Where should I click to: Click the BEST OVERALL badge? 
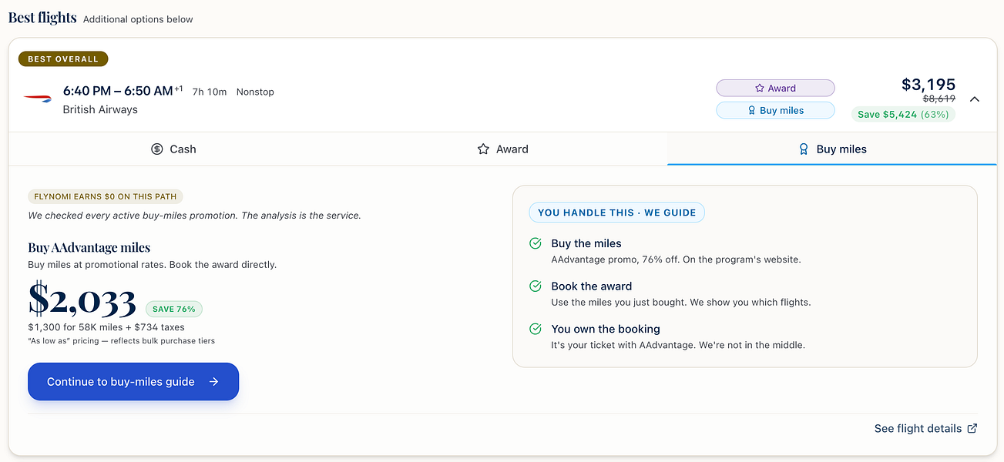click(63, 59)
